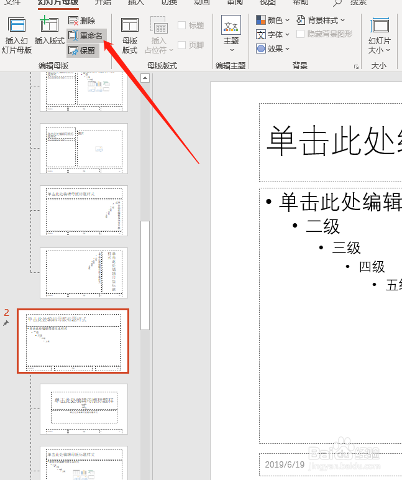
Task: Toggle the Title (标题) checkbox
Action: (x=181, y=25)
